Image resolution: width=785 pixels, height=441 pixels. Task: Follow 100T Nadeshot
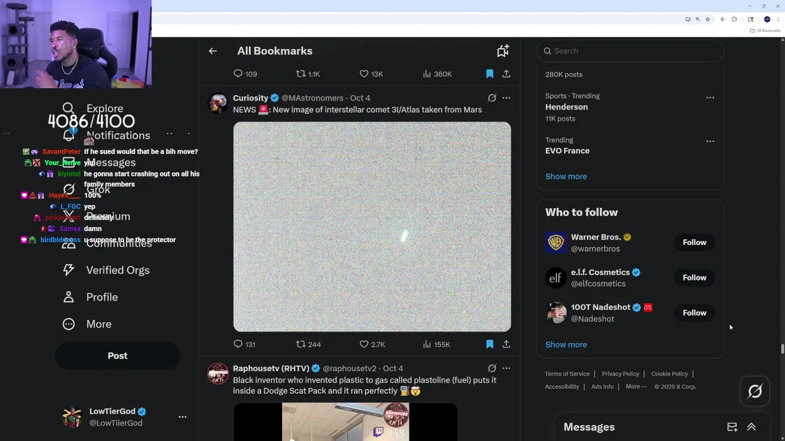[694, 313]
